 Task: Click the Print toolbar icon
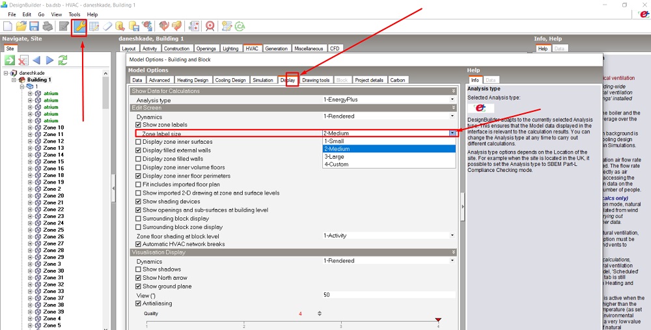coord(48,27)
